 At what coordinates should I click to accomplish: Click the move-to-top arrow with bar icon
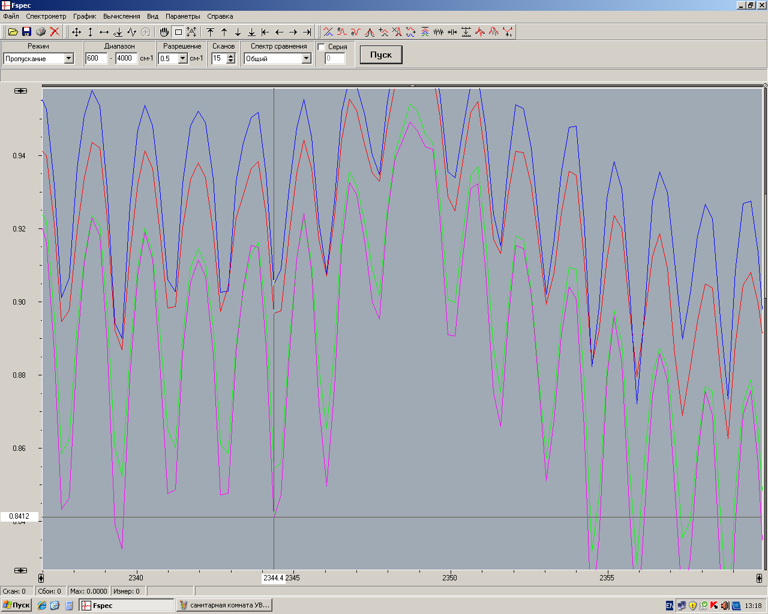click(211, 32)
